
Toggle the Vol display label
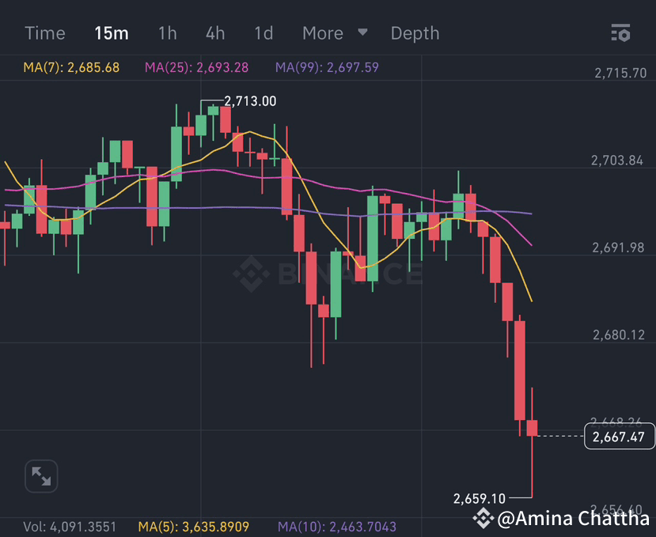[x=70, y=526]
